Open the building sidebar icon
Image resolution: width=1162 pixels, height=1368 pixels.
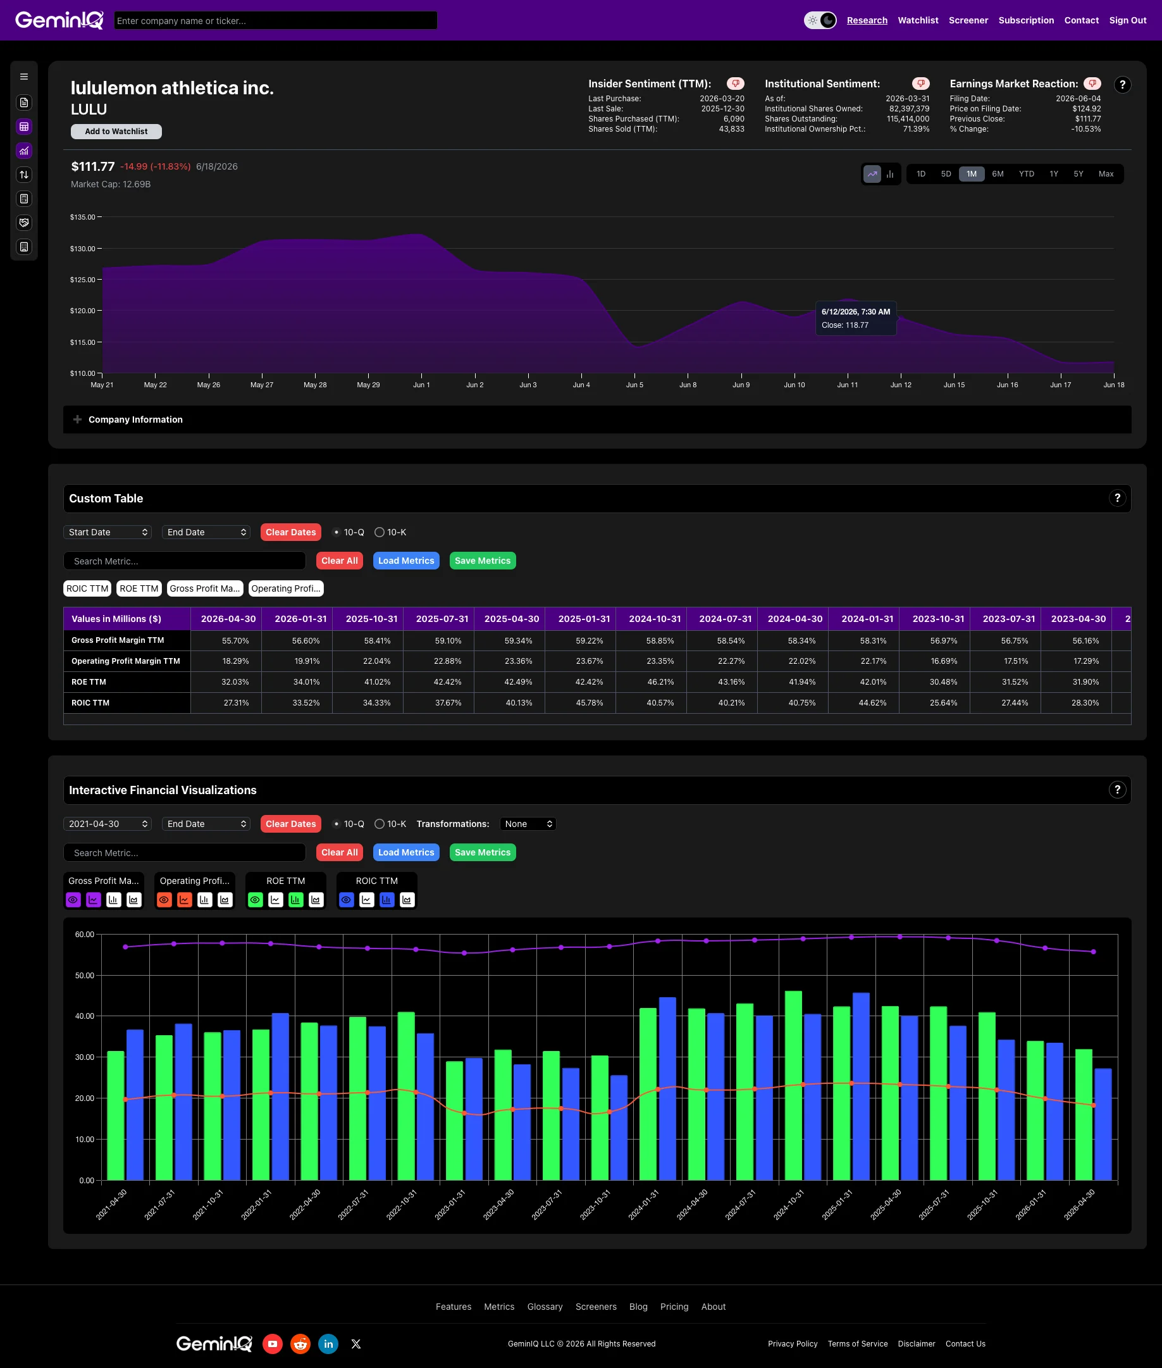click(23, 247)
